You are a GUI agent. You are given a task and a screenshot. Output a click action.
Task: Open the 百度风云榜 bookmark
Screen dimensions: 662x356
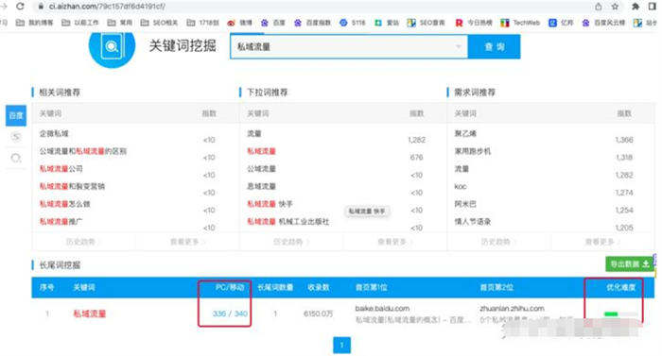click(603, 23)
